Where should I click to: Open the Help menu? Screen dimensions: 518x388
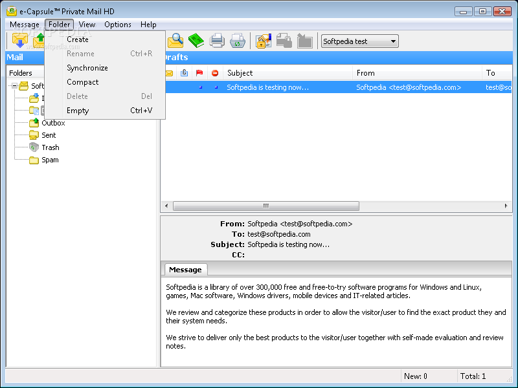click(148, 25)
